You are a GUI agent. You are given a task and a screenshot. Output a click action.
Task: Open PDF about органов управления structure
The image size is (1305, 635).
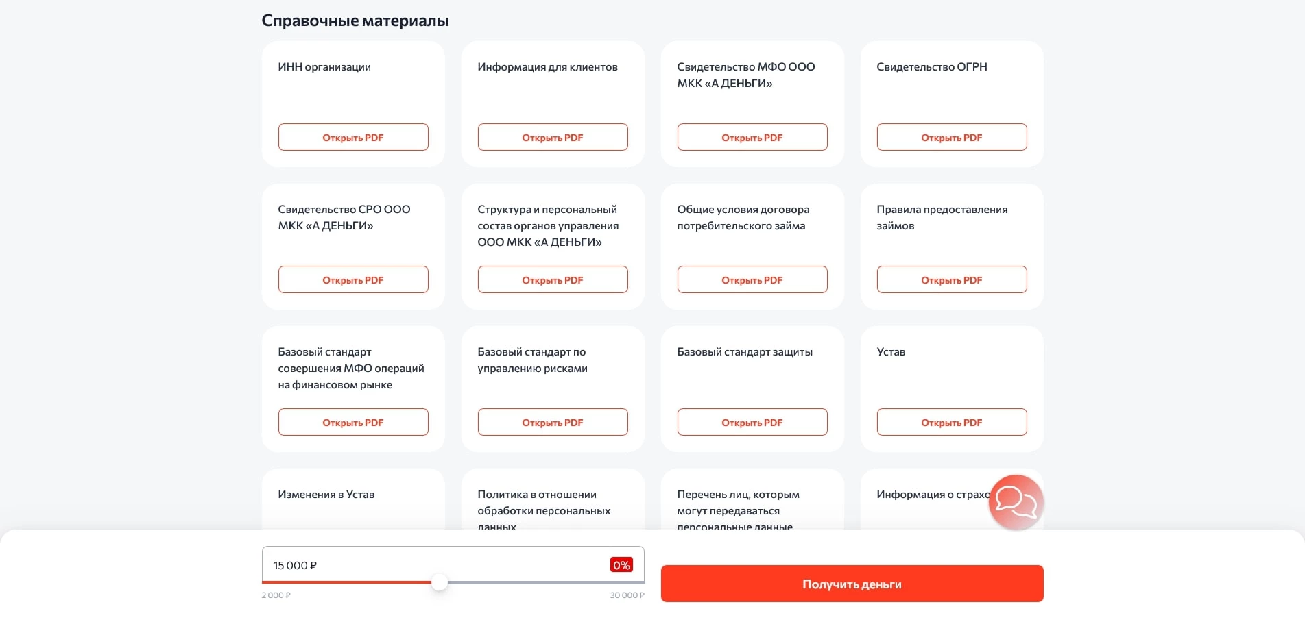[552, 279]
